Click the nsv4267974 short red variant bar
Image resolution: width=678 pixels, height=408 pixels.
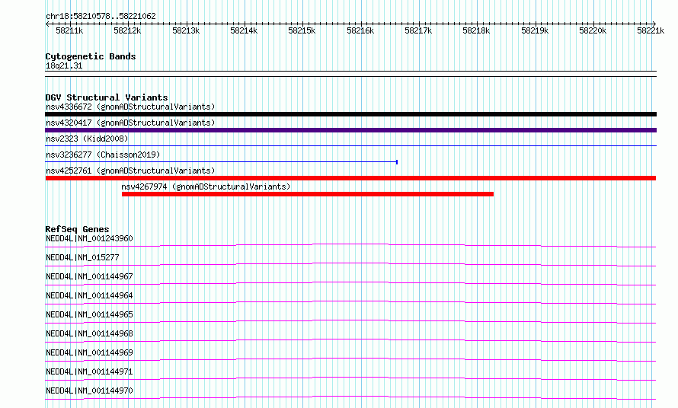[308, 194]
